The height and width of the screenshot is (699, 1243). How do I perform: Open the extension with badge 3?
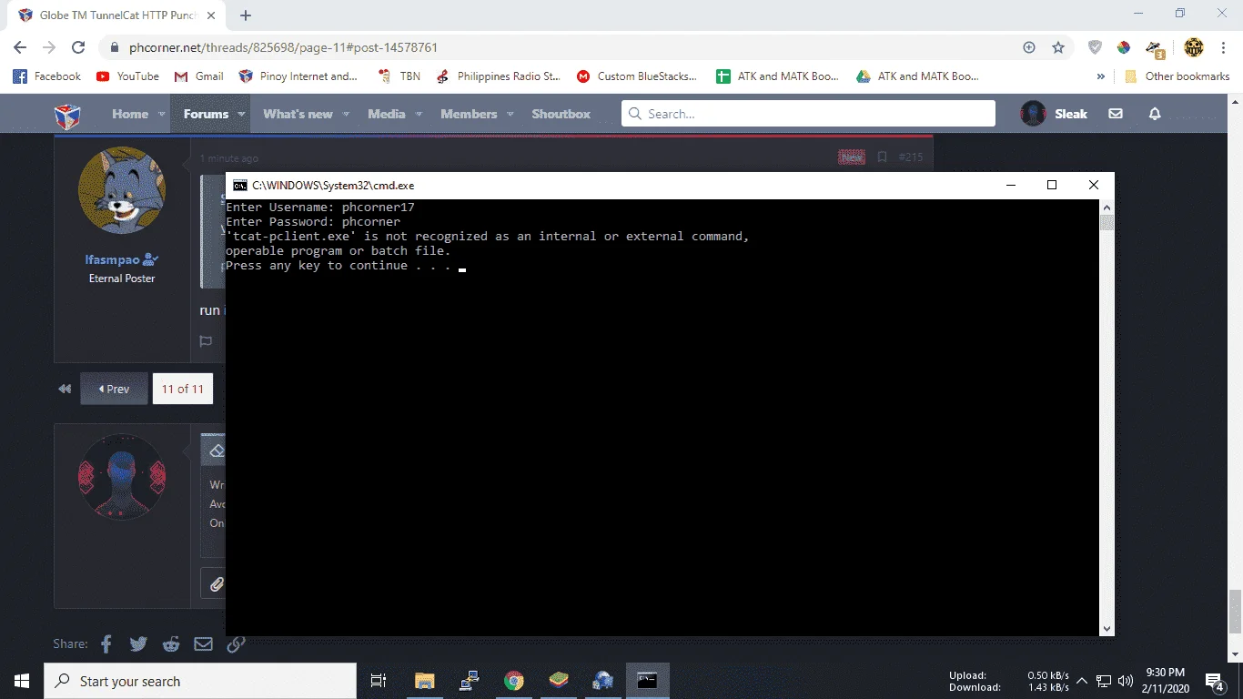(x=1156, y=49)
